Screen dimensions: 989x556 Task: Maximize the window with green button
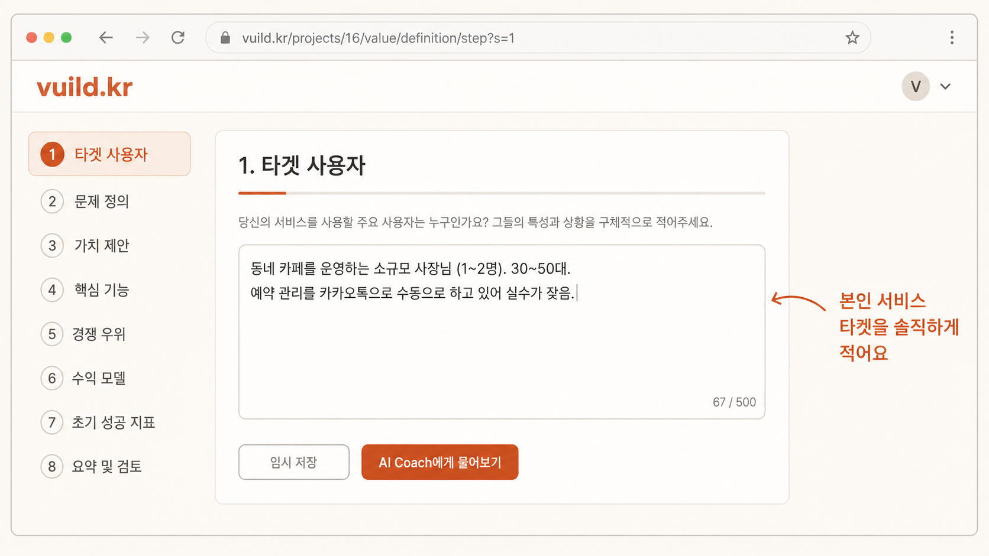tap(66, 38)
